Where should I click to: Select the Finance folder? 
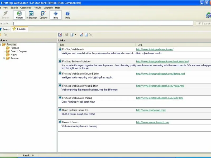pyautogui.click(x=15, y=48)
